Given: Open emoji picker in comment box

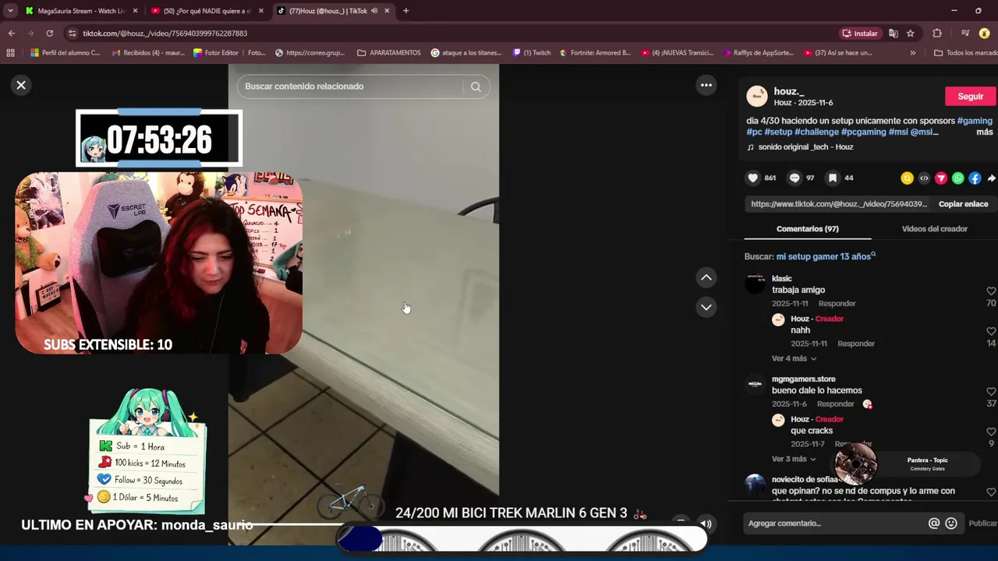Looking at the screenshot, I should point(950,524).
